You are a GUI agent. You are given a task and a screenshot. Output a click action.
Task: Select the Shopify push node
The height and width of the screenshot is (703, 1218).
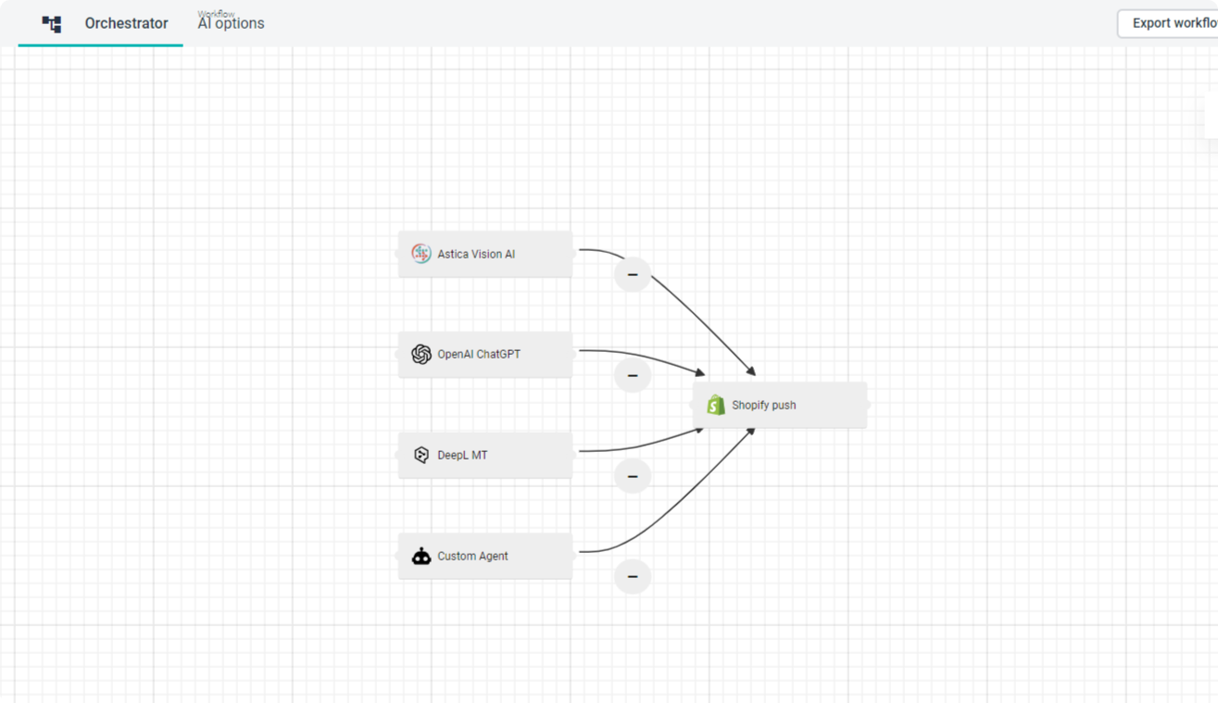point(780,405)
